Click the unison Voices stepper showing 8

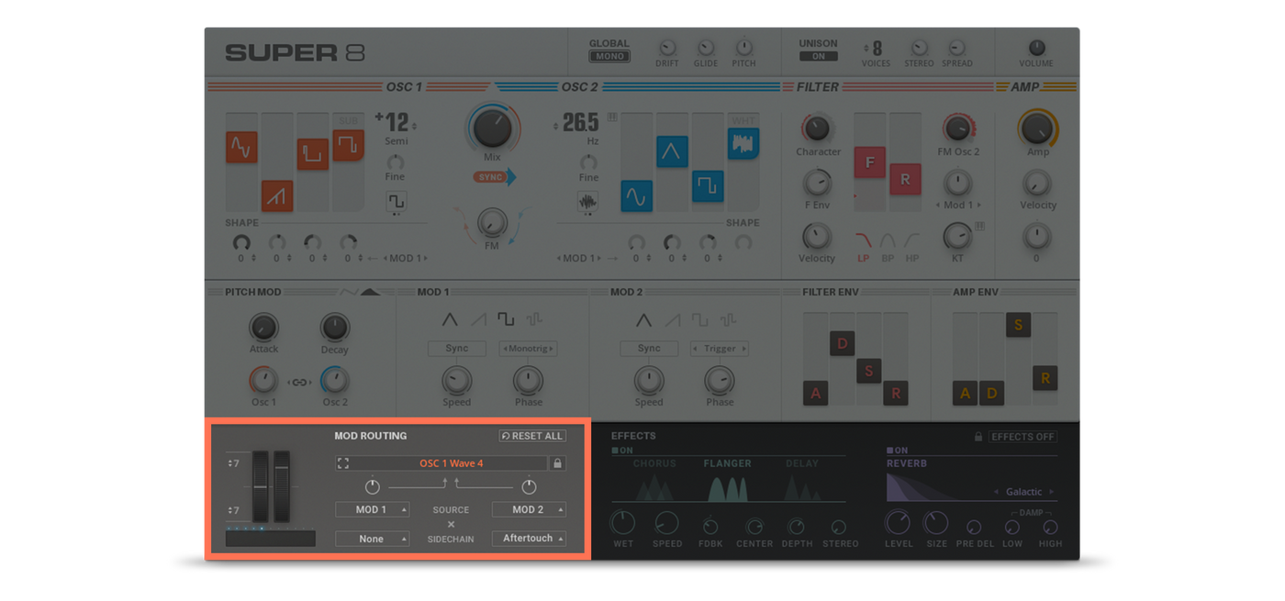pyautogui.click(x=873, y=49)
